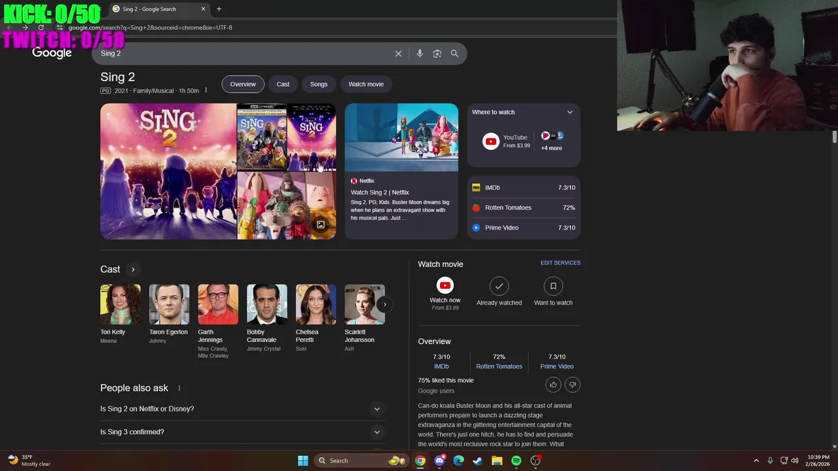Open search by image (camera lens icon)
Screen dimensions: 838x471
(x=437, y=54)
